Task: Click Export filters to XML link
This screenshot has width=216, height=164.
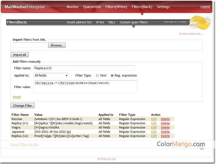Action: pyautogui.click(x=25, y=144)
